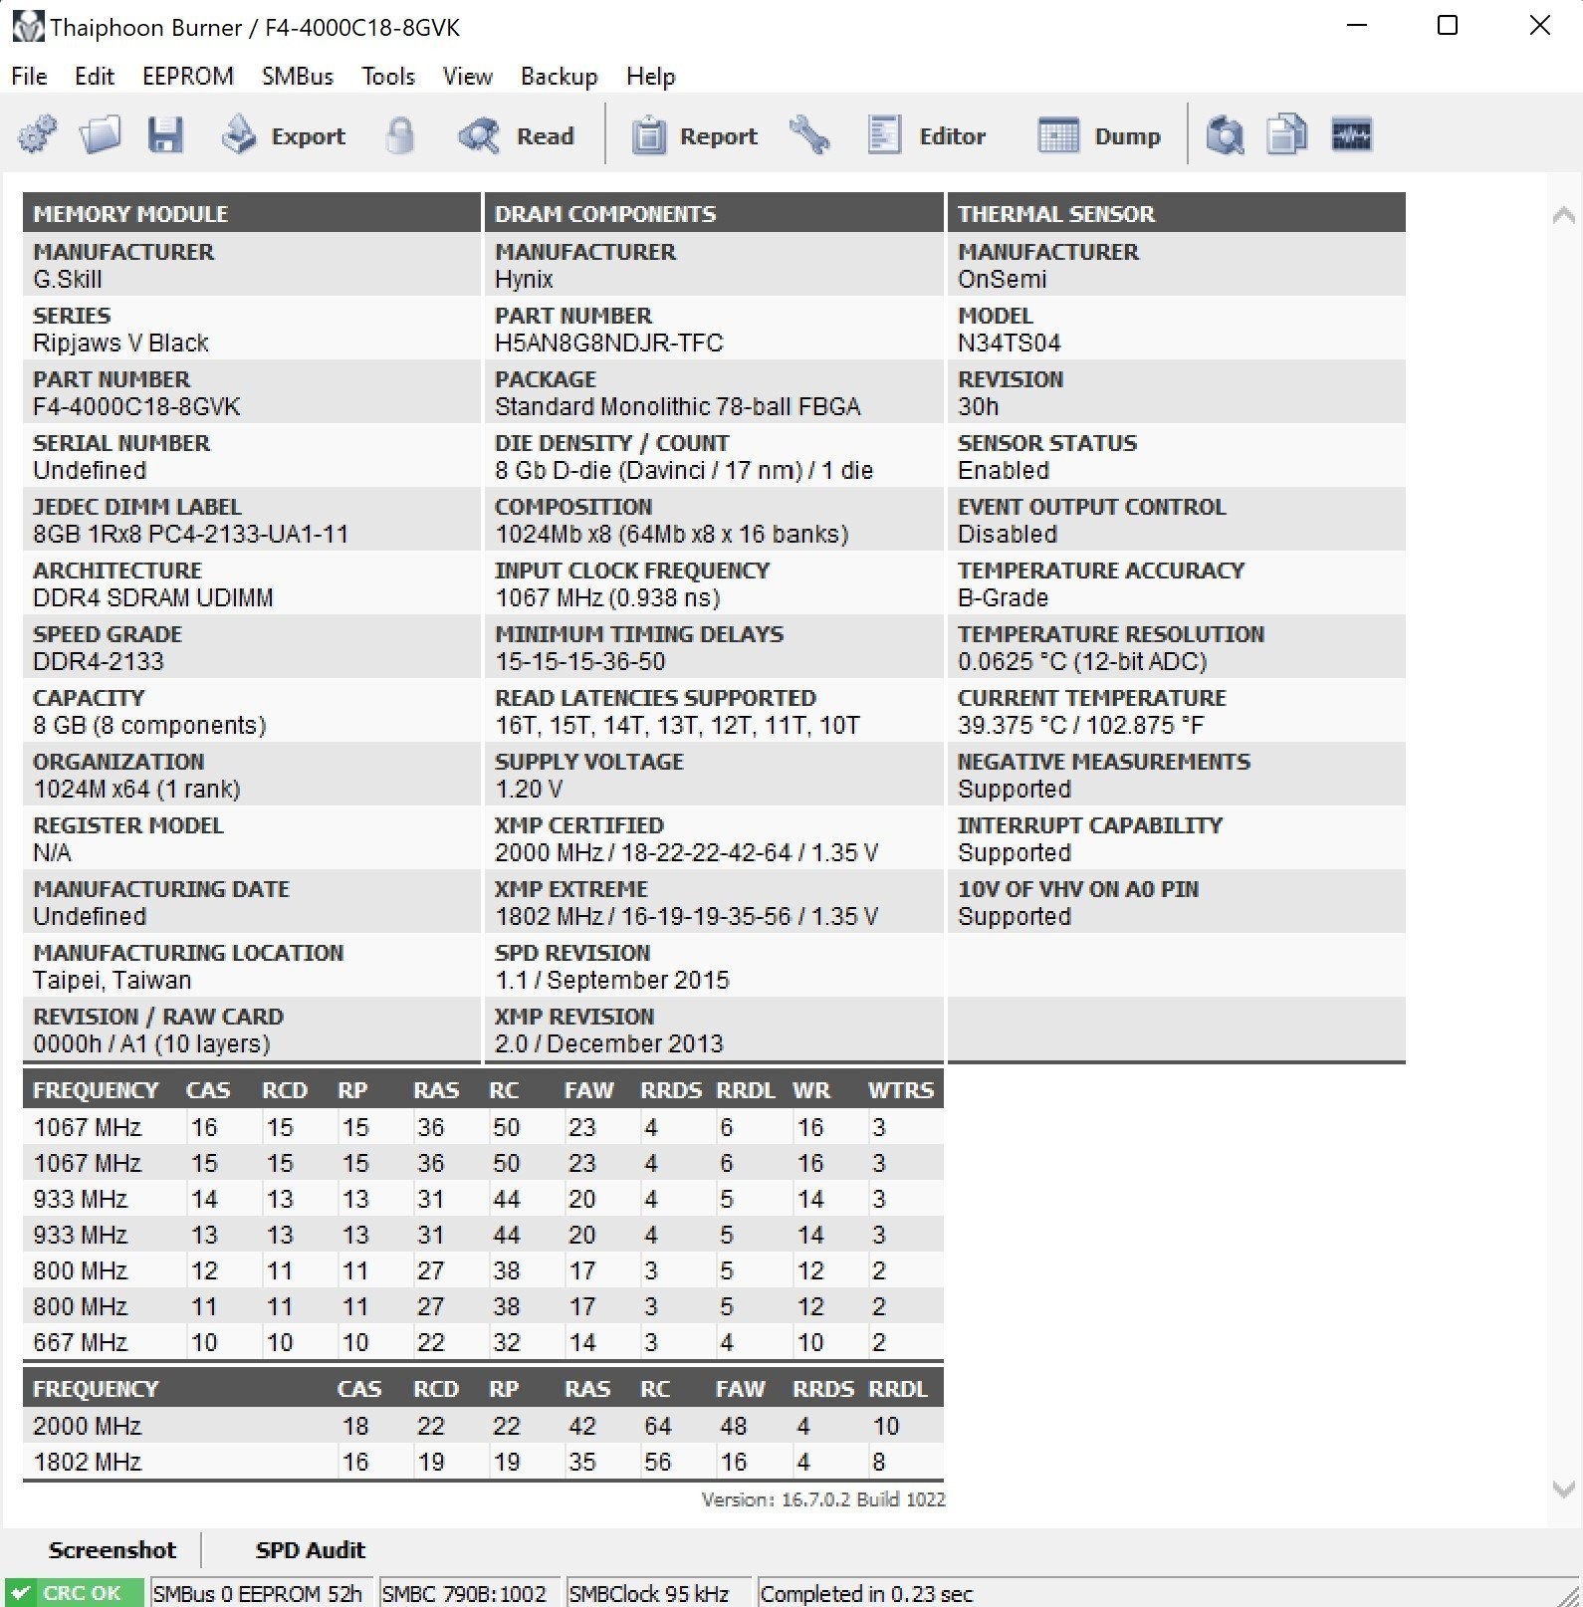Open the Report toolbar button
The height and width of the screenshot is (1607, 1583).
(x=694, y=135)
